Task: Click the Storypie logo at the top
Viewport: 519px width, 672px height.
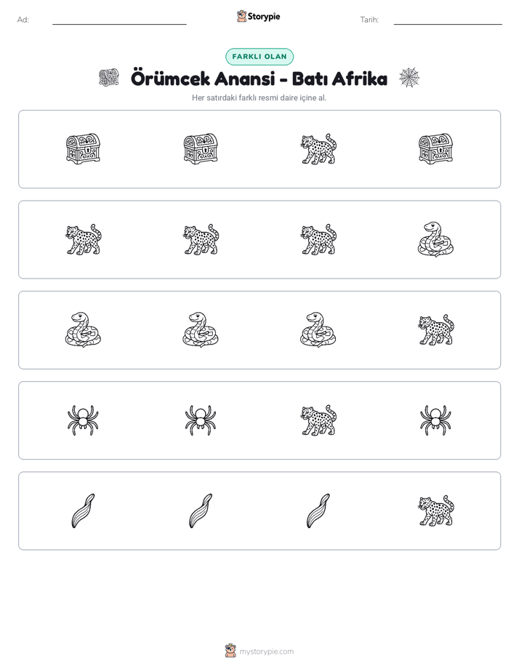Action: pos(258,16)
